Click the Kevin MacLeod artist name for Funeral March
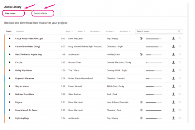195x130 pixels. pos(76,110)
